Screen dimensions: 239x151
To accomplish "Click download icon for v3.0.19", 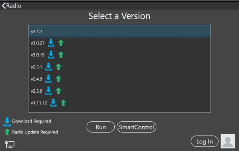I will pyautogui.click(x=51, y=55).
